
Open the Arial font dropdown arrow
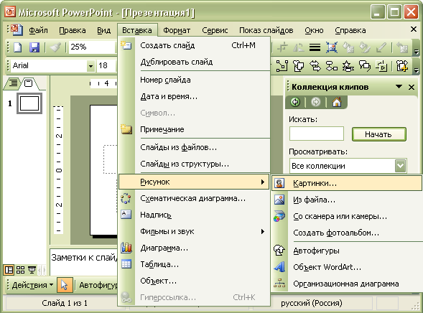[90, 66]
